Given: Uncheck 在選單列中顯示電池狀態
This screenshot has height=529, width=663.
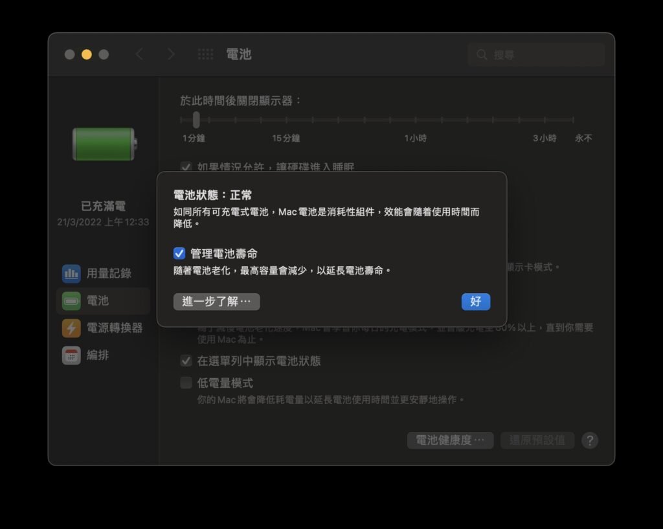Looking at the screenshot, I should point(186,361).
